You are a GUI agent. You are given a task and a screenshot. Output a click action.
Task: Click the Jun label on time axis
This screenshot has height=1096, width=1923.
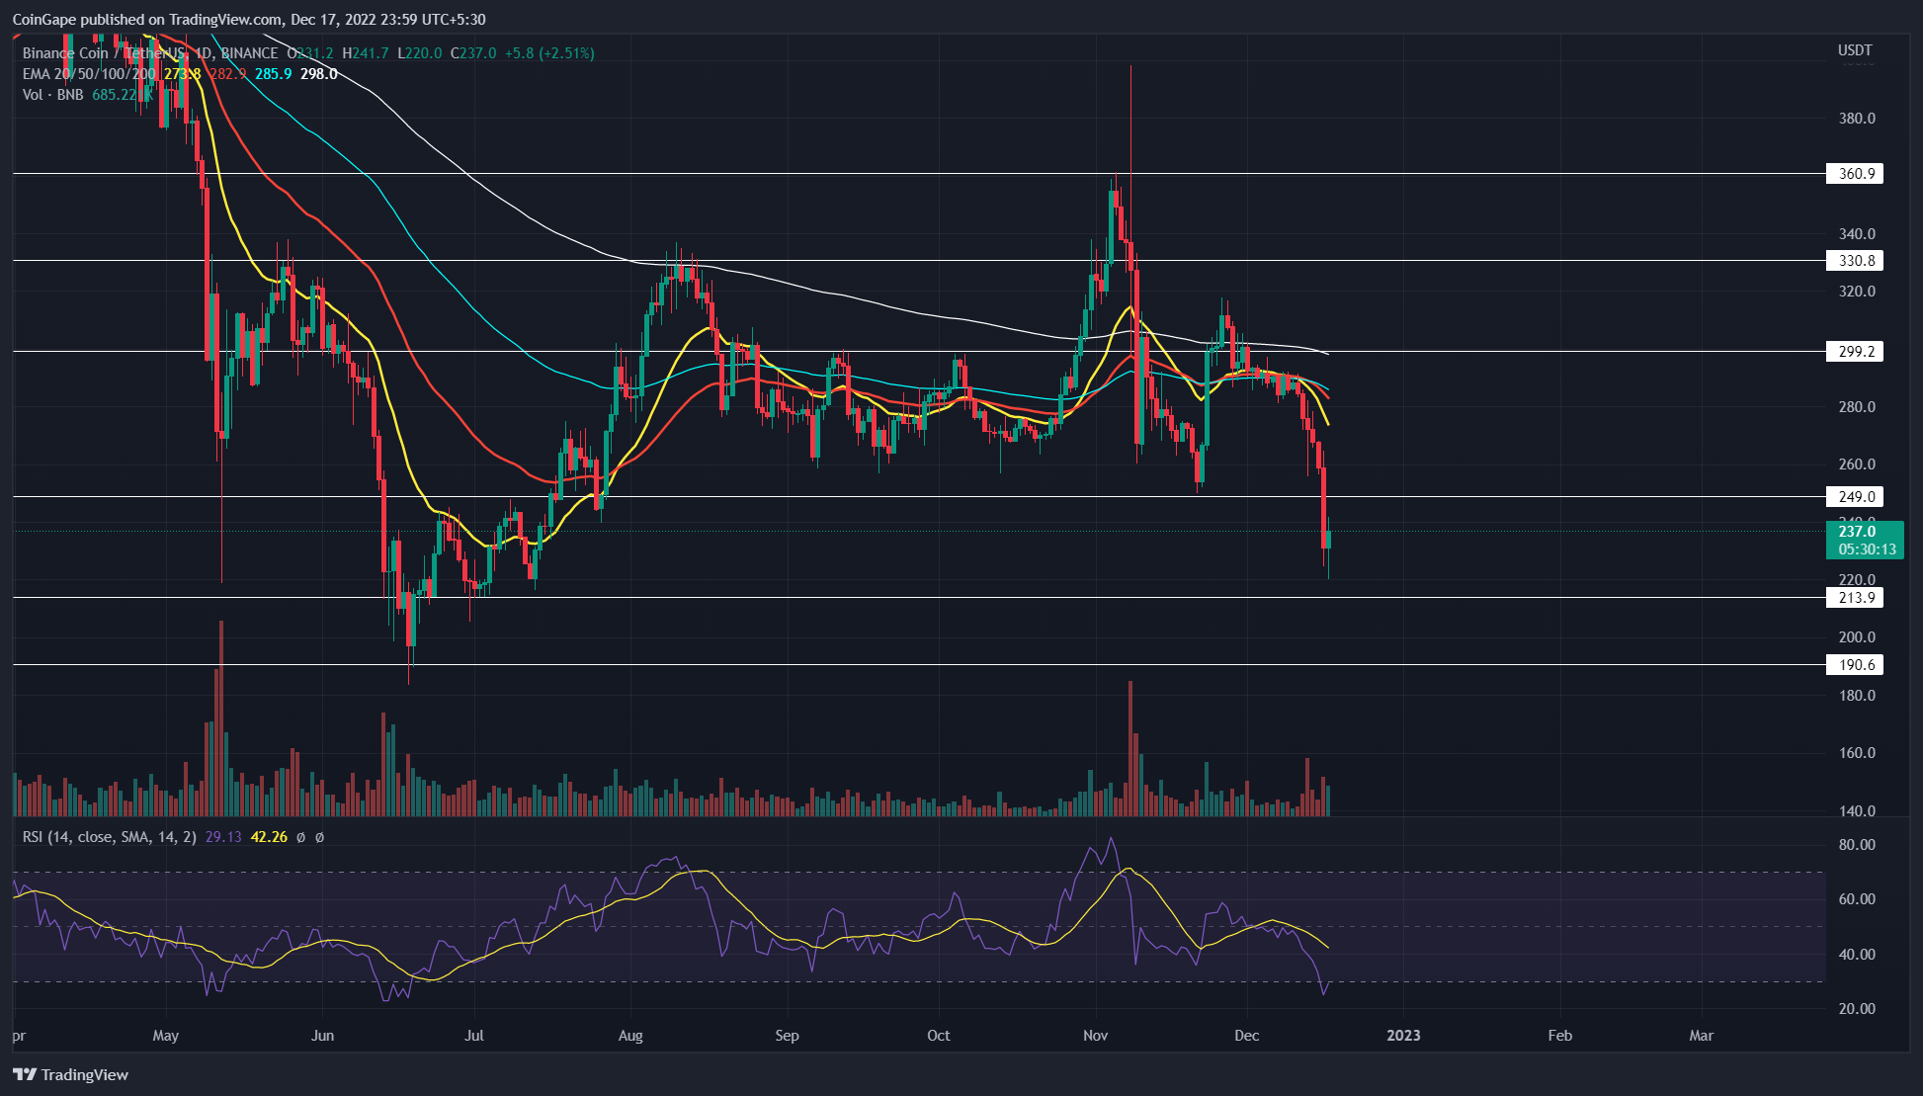[322, 1036]
